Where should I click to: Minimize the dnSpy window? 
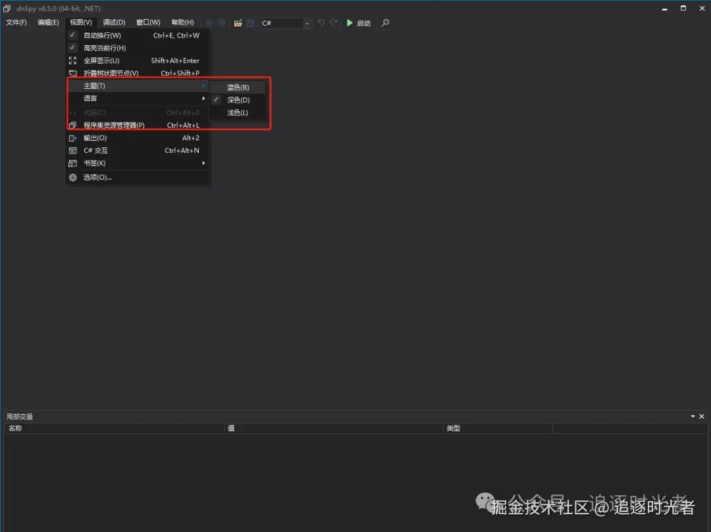click(664, 8)
